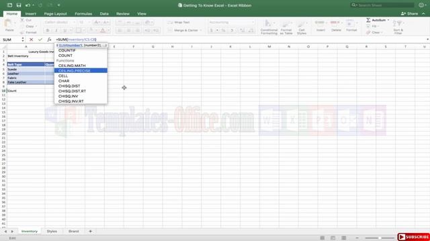This screenshot has height=241, width=430.
Task: Click the Redo icon in quick access toolbar
Action: [x=40, y=5]
